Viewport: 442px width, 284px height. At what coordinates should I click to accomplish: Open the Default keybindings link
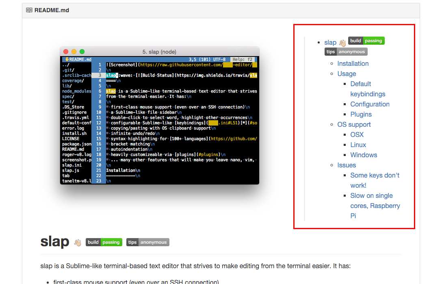(368, 89)
